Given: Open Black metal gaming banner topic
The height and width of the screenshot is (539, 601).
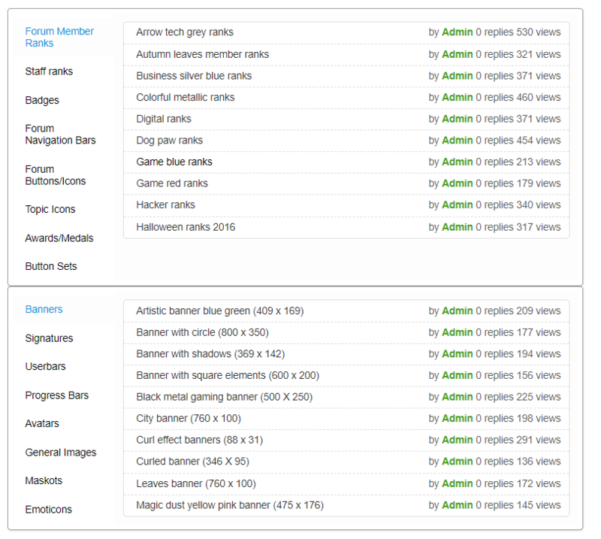Looking at the screenshot, I should point(224,397).
